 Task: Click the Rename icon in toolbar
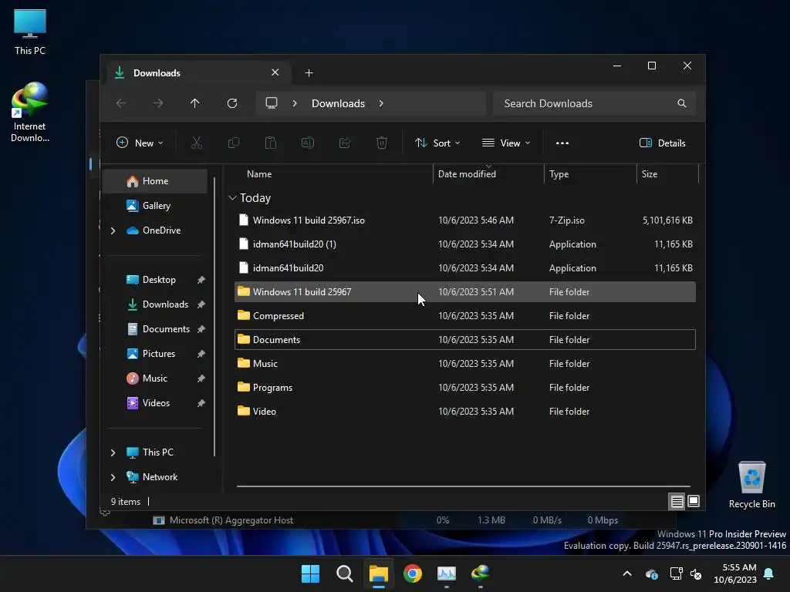pyautogui.click(x=308, y=143)
